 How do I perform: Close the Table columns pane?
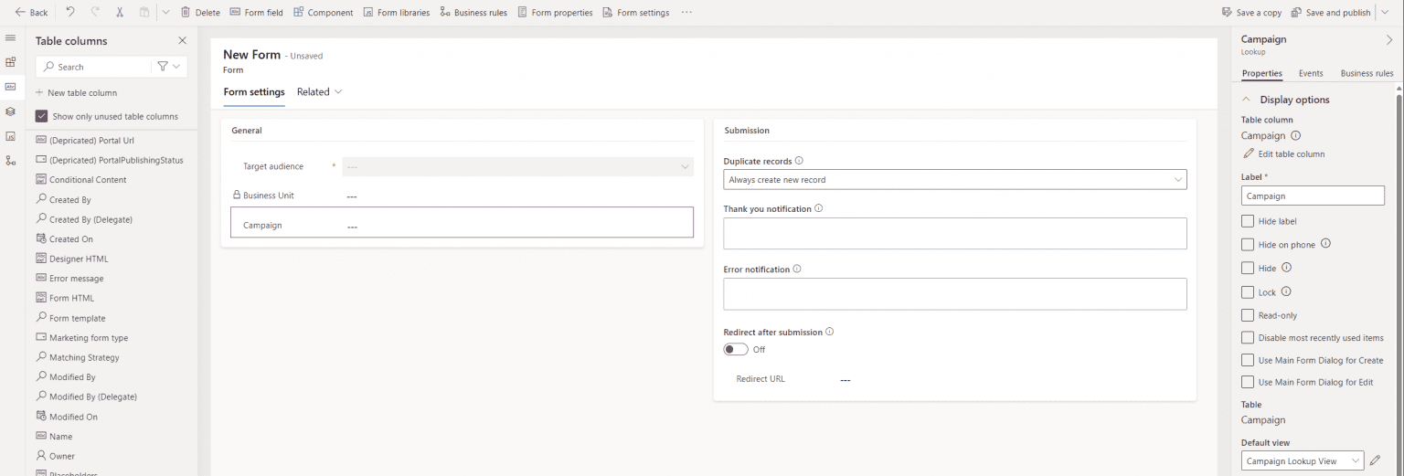pos(182,41)
